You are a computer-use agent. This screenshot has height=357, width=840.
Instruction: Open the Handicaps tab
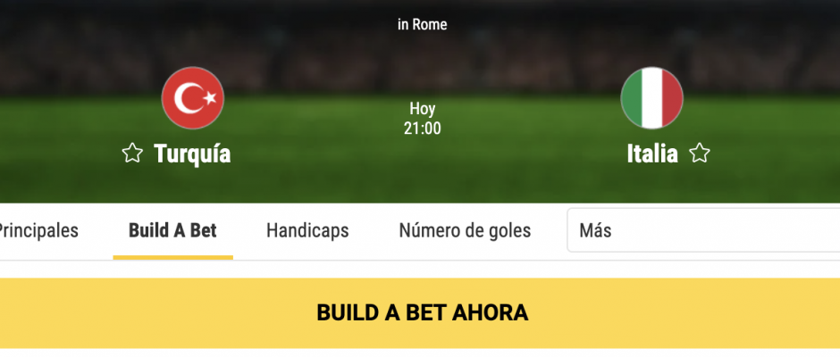[x=307, y=230]
